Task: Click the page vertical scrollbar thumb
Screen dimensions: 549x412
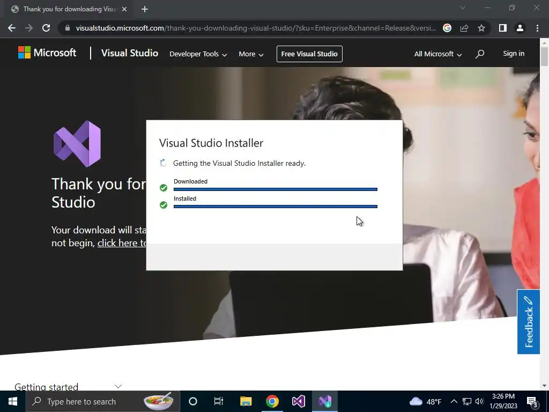Action: pos(544,56)
